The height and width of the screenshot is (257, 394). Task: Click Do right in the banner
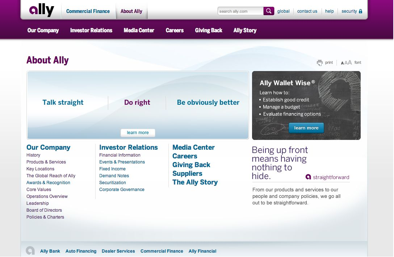[137, 102]
